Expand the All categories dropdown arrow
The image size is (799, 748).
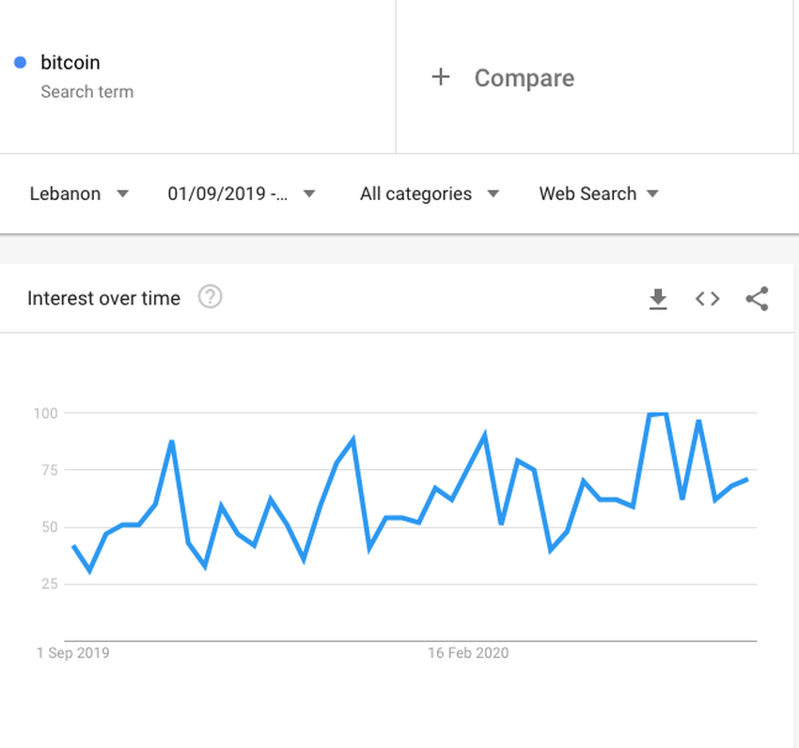tap(493, 195)
